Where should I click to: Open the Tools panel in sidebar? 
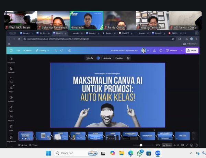coord(11,109)
